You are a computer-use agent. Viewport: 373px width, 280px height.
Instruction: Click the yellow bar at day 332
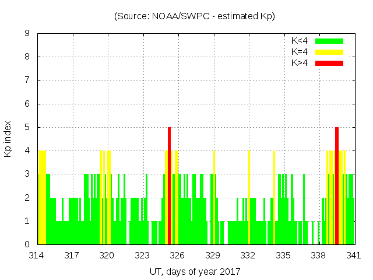tap(249, 197)
